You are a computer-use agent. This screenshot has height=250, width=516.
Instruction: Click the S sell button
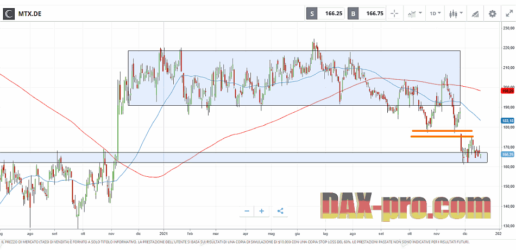point(312,14)
